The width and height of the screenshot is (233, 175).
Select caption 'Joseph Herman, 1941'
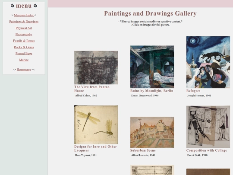[x=199, y=95]
